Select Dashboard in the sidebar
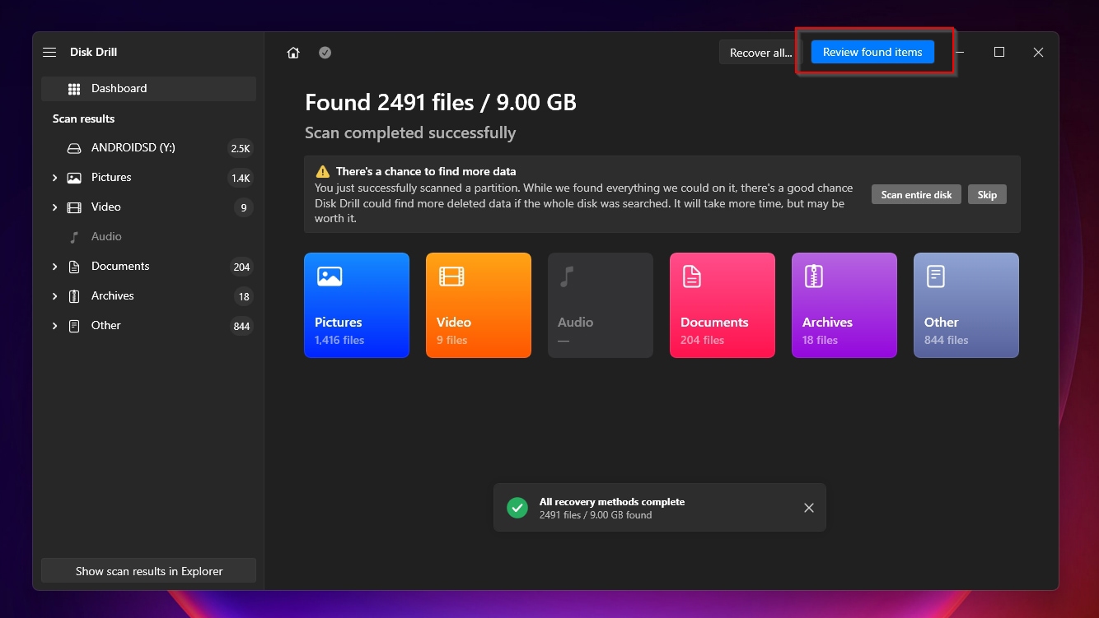Screen dimensions: 1099x618 point(148,89)
